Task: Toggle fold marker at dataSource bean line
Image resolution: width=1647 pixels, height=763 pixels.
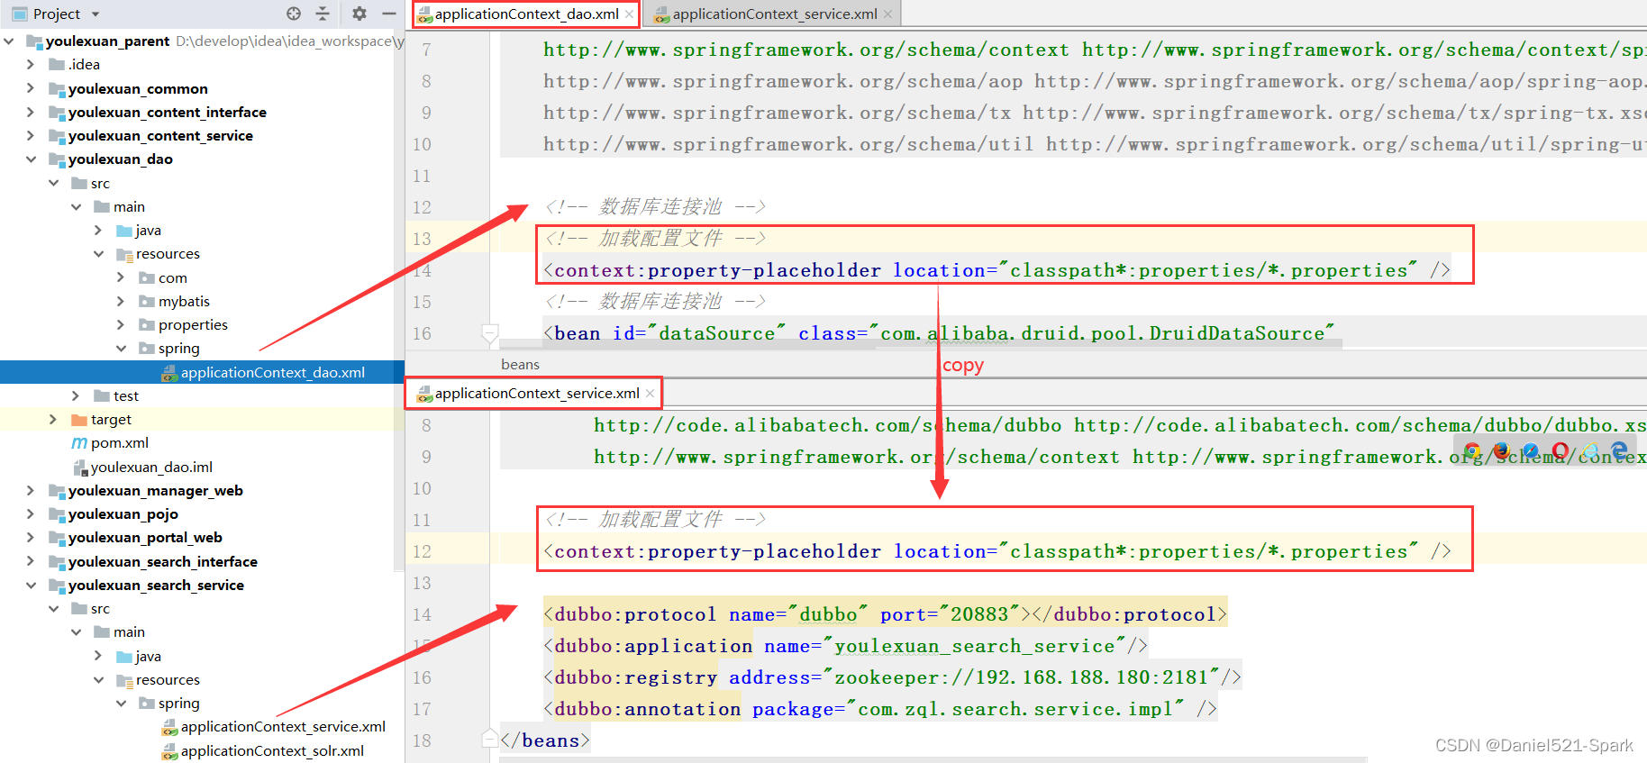Action: tap(489, 333)
